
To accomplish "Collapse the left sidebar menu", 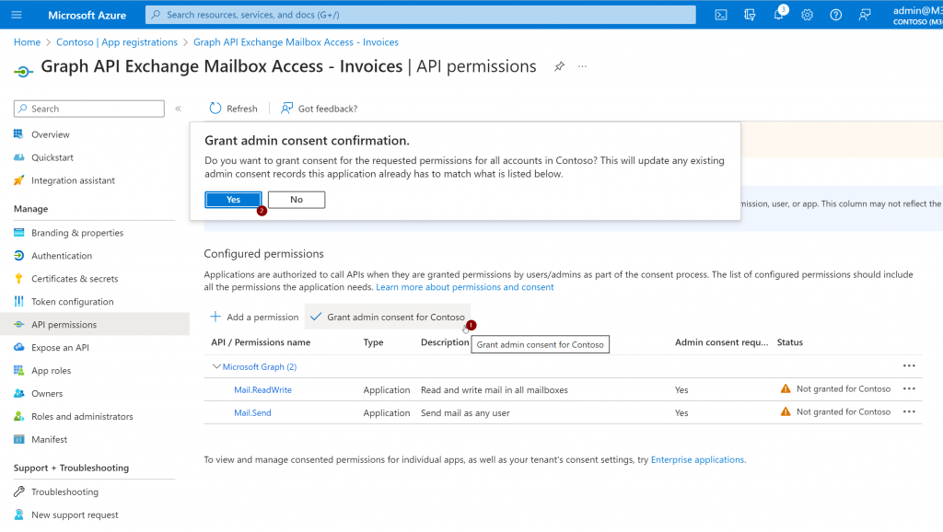I will pos(178,109).
